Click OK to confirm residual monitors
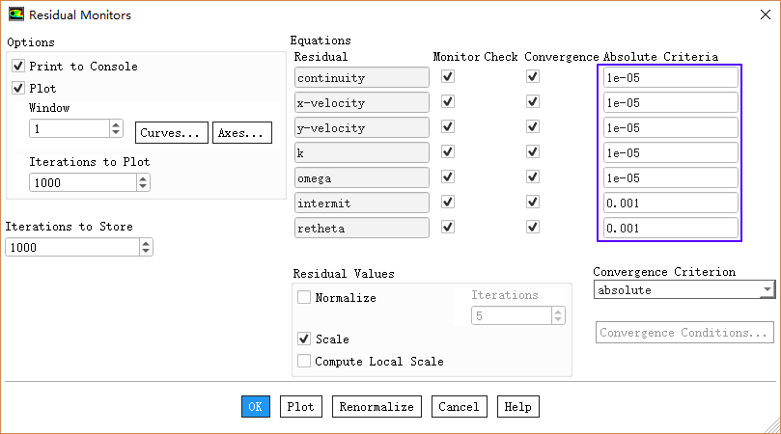The width and height of the screenshot is (781, 434). (255, 407)
